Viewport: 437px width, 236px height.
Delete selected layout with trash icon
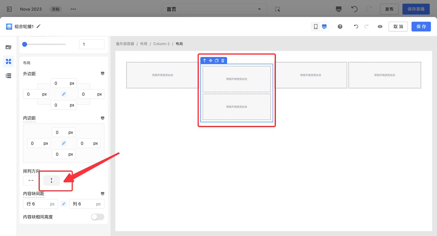[223, 61]
